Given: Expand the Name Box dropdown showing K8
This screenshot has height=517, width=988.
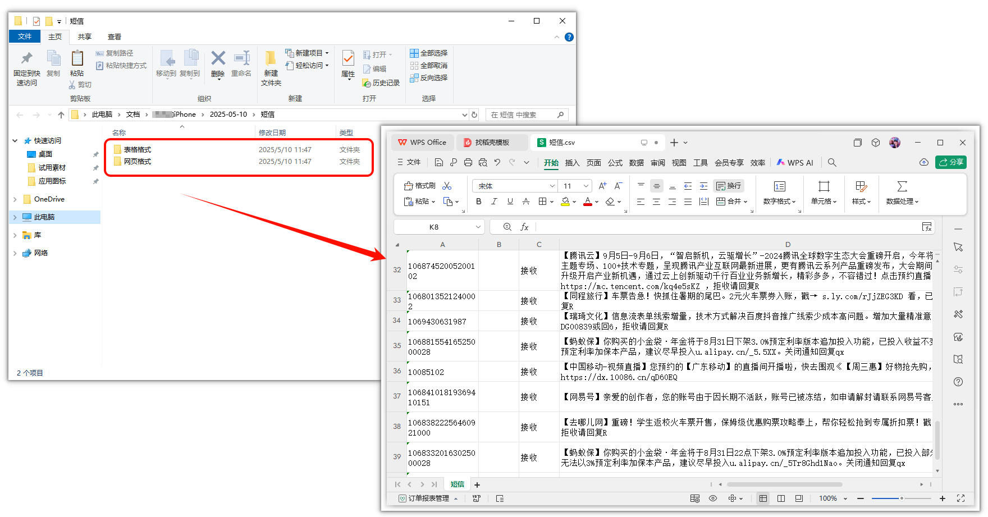Looking at the screenshot, I should point(478,227).
